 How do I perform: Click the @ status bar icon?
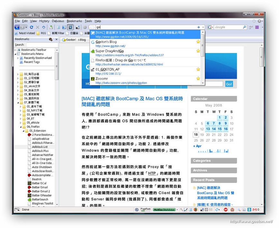[137, 210]
